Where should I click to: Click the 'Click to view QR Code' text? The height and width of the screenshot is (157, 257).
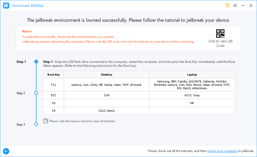[220, 43]
